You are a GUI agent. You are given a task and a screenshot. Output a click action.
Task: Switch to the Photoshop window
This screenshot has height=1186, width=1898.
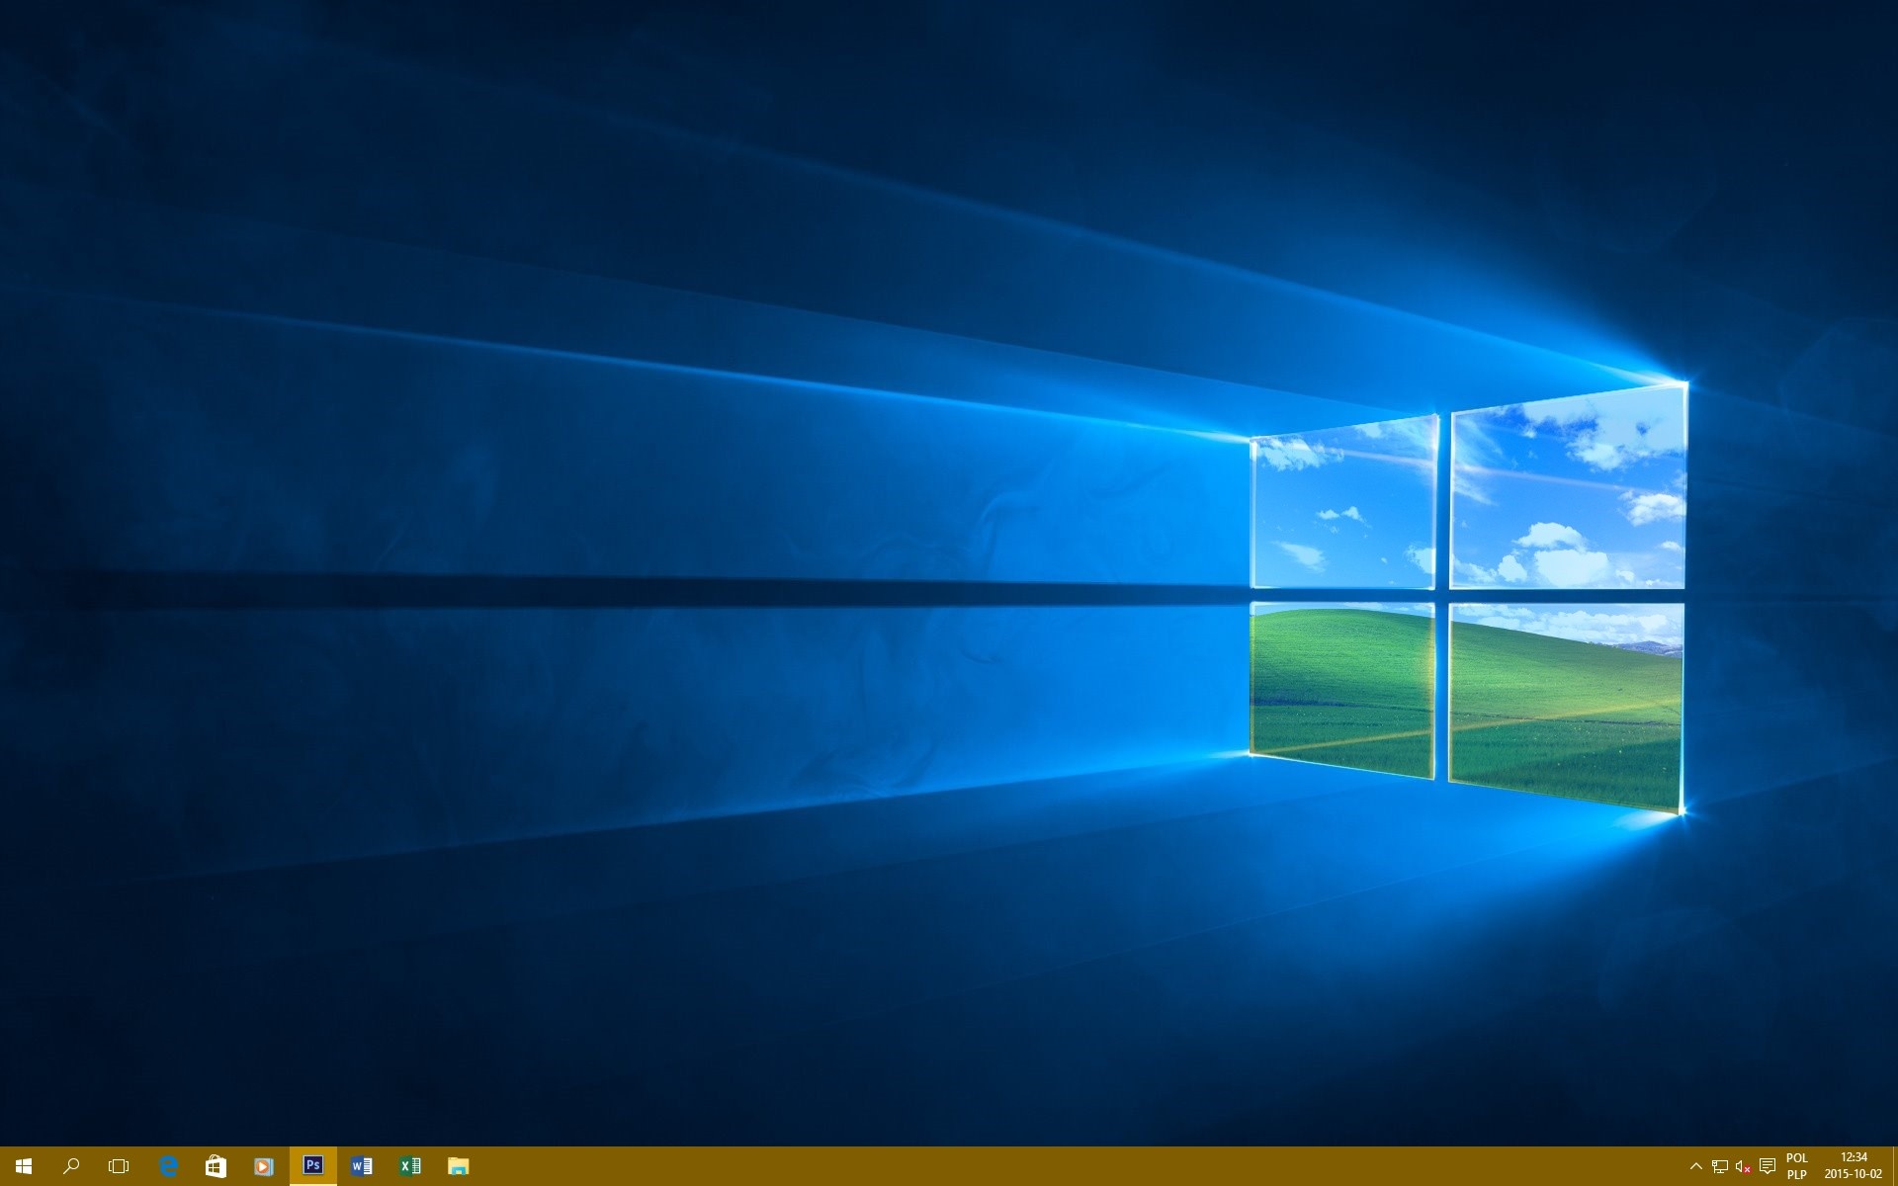point(312,1166)
